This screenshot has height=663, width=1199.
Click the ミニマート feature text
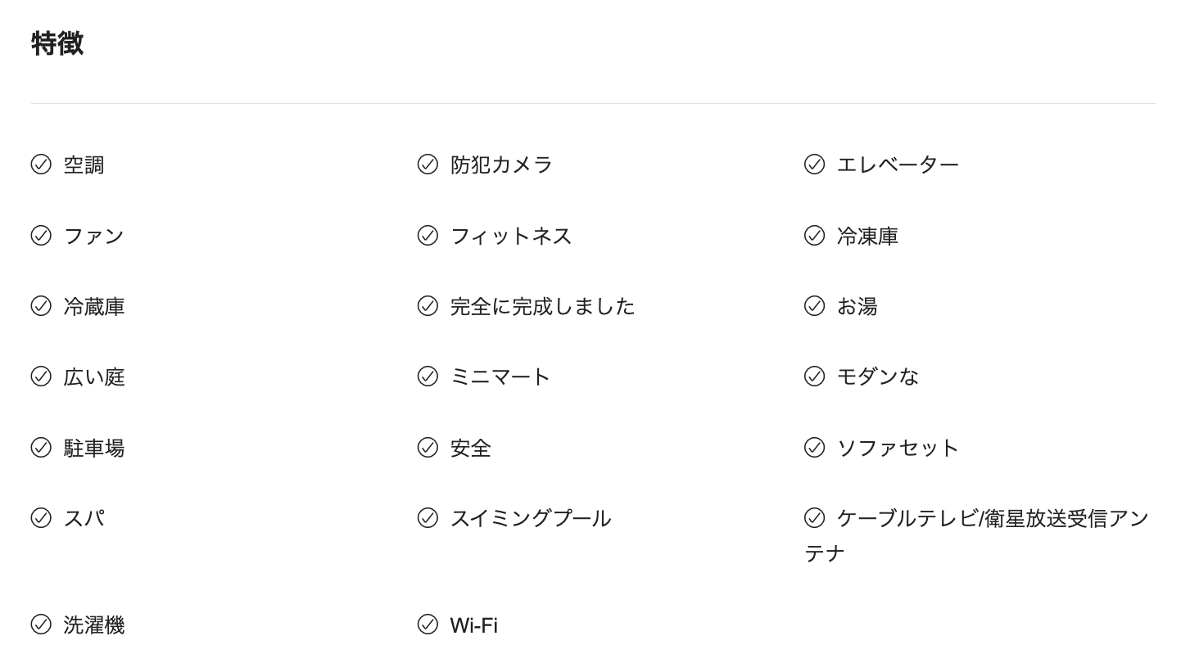(500, 377)
